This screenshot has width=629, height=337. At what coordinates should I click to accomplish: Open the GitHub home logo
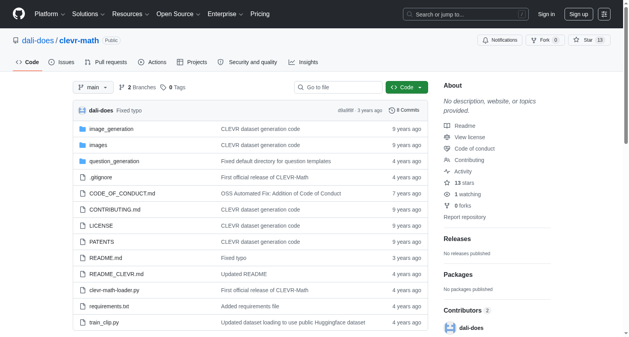(19, 14)
